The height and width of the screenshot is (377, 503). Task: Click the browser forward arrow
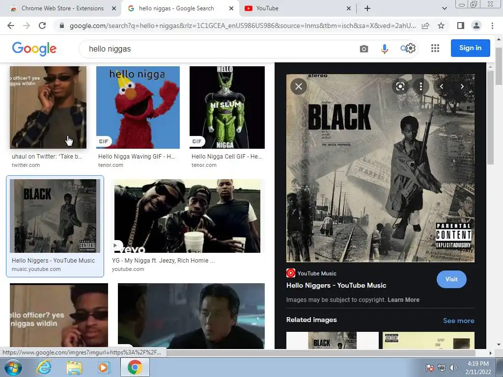pyautogui.click(x=27, y=26)
